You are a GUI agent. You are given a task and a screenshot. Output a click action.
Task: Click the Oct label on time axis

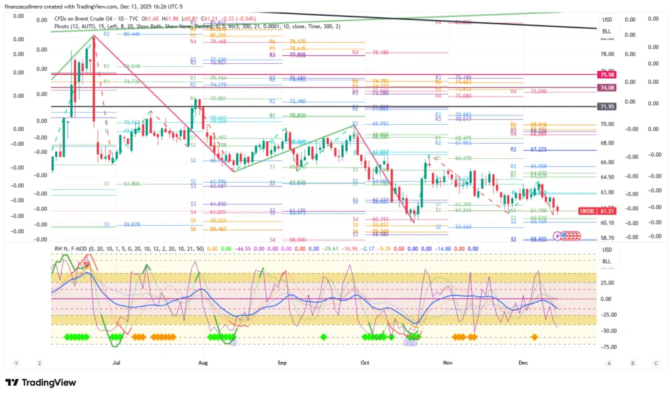pos(364,362)
